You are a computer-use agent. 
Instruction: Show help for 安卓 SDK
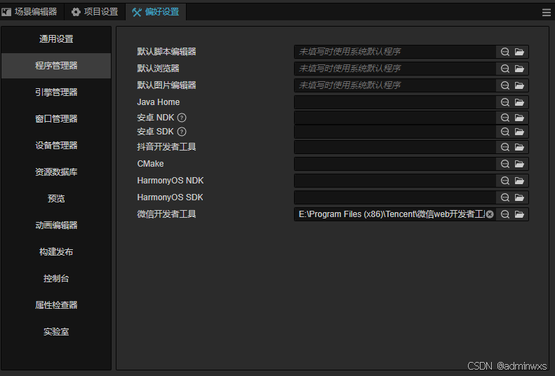182,132
